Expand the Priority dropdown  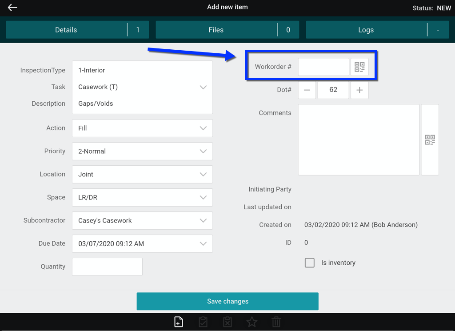142,152
